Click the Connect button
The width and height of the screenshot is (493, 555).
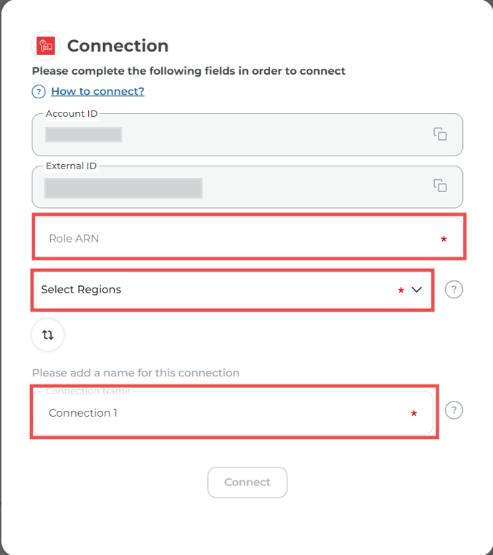[247, 483]
